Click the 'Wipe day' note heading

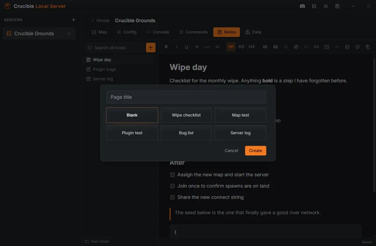[188, 67]
